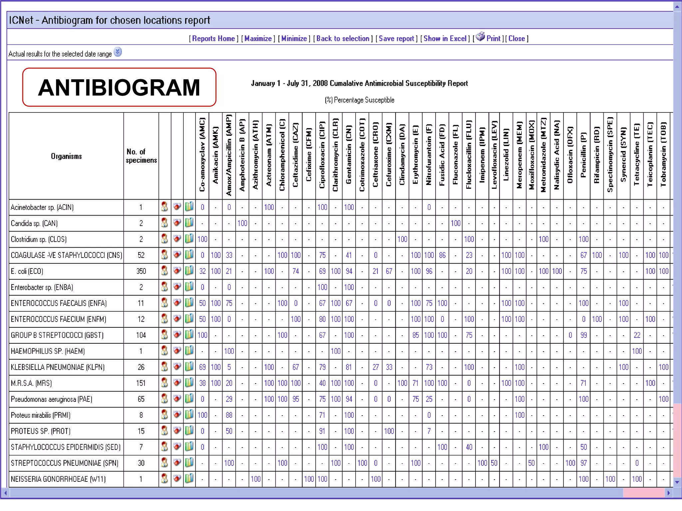Click Pseudomonas aeruginosa Ceftazidime value 95

pos(296,399)
